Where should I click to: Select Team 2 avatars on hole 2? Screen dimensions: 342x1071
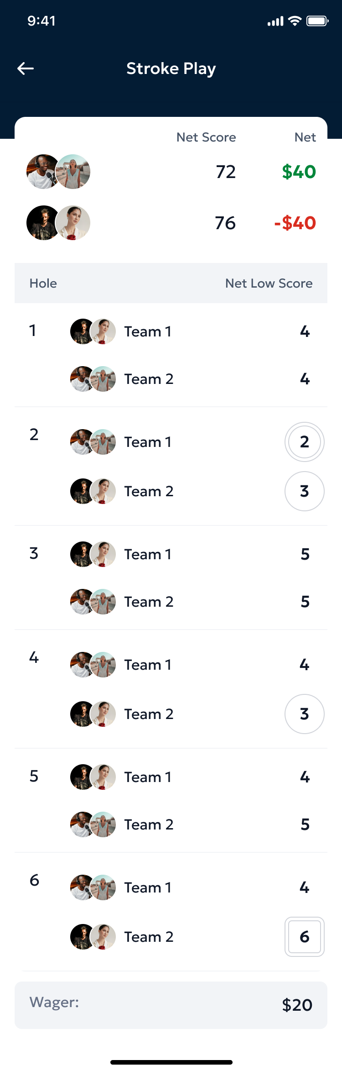[93, 491]
